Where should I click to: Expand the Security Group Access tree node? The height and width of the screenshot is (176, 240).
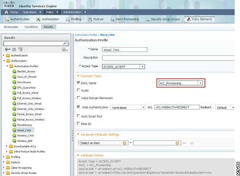(x=4, y=173)
